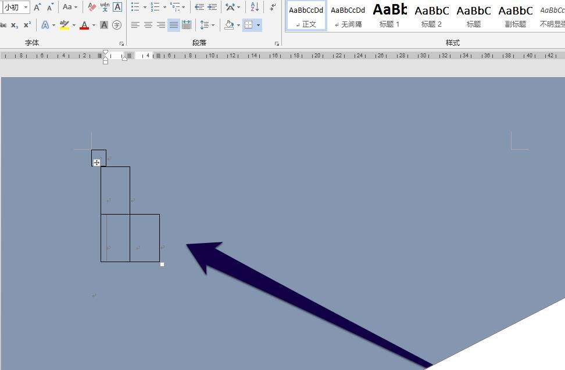
Task: Justify paragraph text
Action: click(x=174, y=25)
